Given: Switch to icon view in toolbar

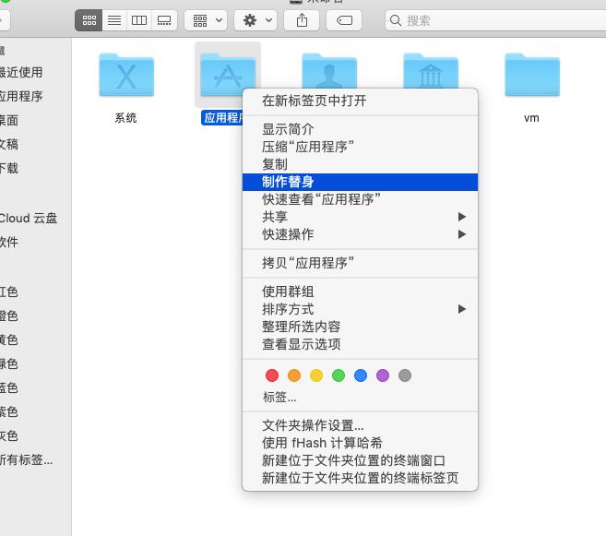Looking at the screenshot, I should [89, 20].
